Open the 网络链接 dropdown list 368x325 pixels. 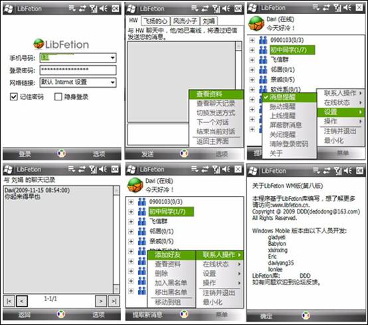click(78, 82)
